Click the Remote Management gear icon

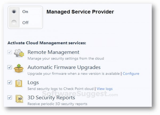(x=19, y=53)
